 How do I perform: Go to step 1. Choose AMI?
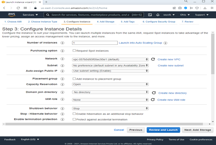pos(13,22)
